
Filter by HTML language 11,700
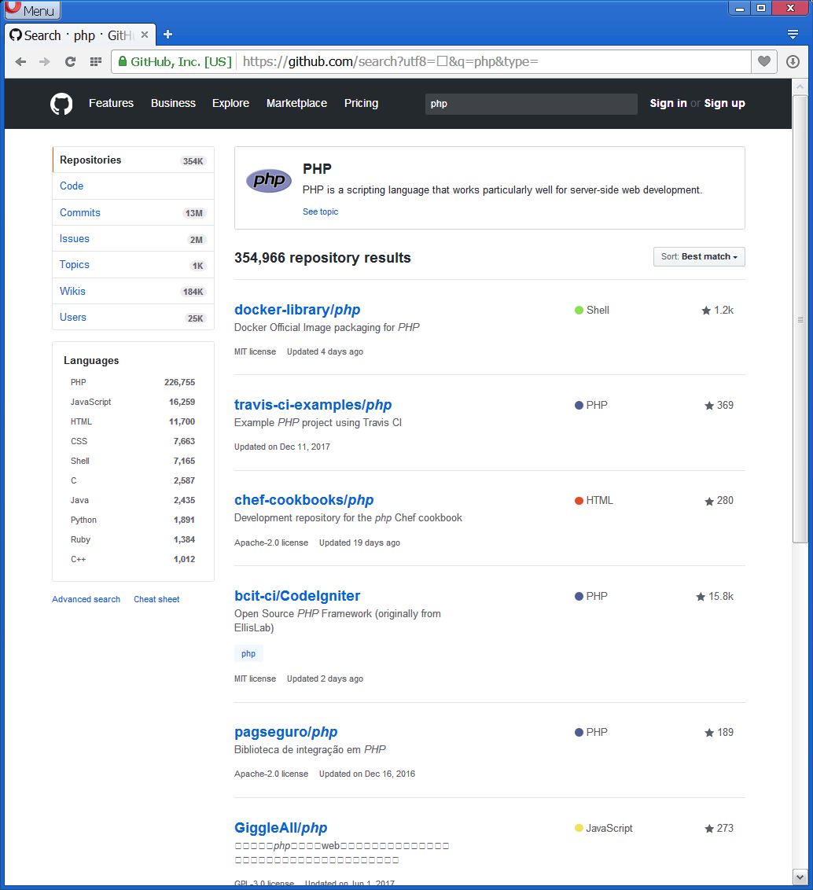coord(133,421)
